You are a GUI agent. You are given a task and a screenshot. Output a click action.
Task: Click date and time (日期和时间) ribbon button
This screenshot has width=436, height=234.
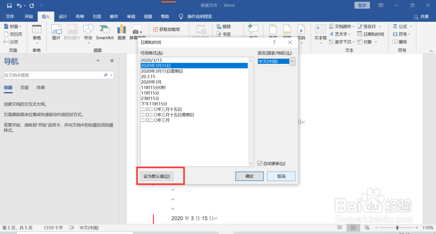click(371, 34)
